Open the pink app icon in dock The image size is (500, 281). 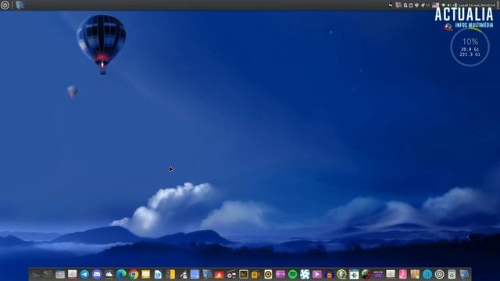click(x=403, y=274)
